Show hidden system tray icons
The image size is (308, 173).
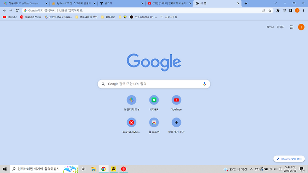click(x=252, y=169)
